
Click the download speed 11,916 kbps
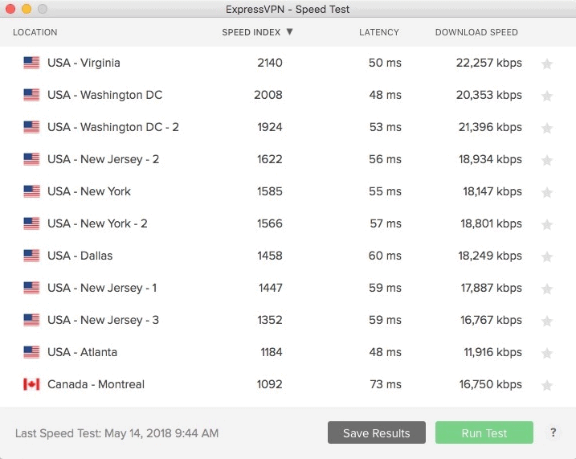(492, 352)
